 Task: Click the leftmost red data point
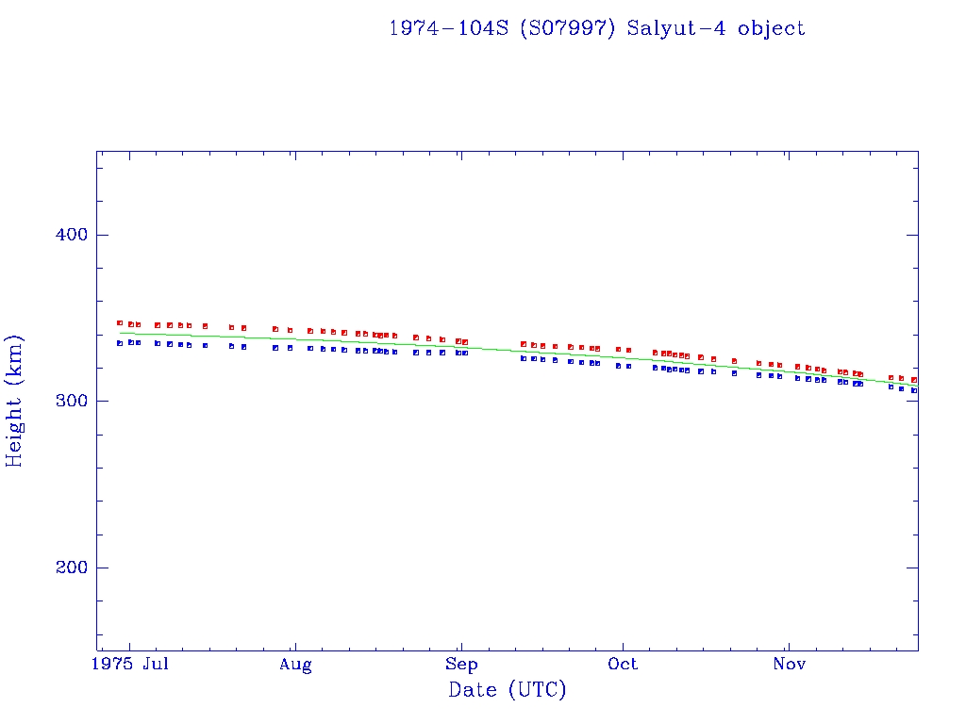point(120,323)
